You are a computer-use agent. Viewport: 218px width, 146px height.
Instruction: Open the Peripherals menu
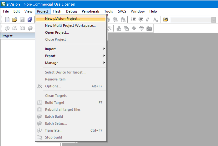(x=91, y=11)
